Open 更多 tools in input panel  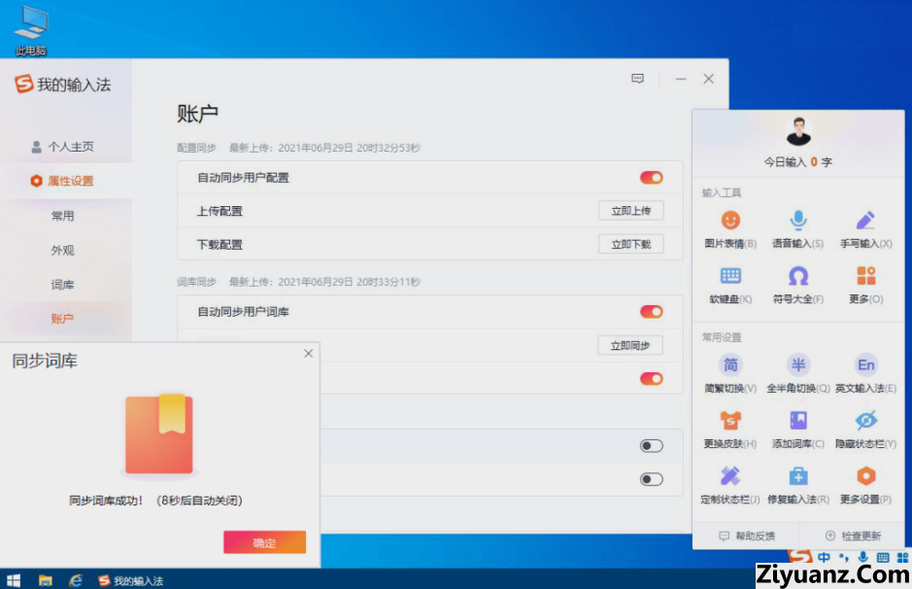coord(865,276)
